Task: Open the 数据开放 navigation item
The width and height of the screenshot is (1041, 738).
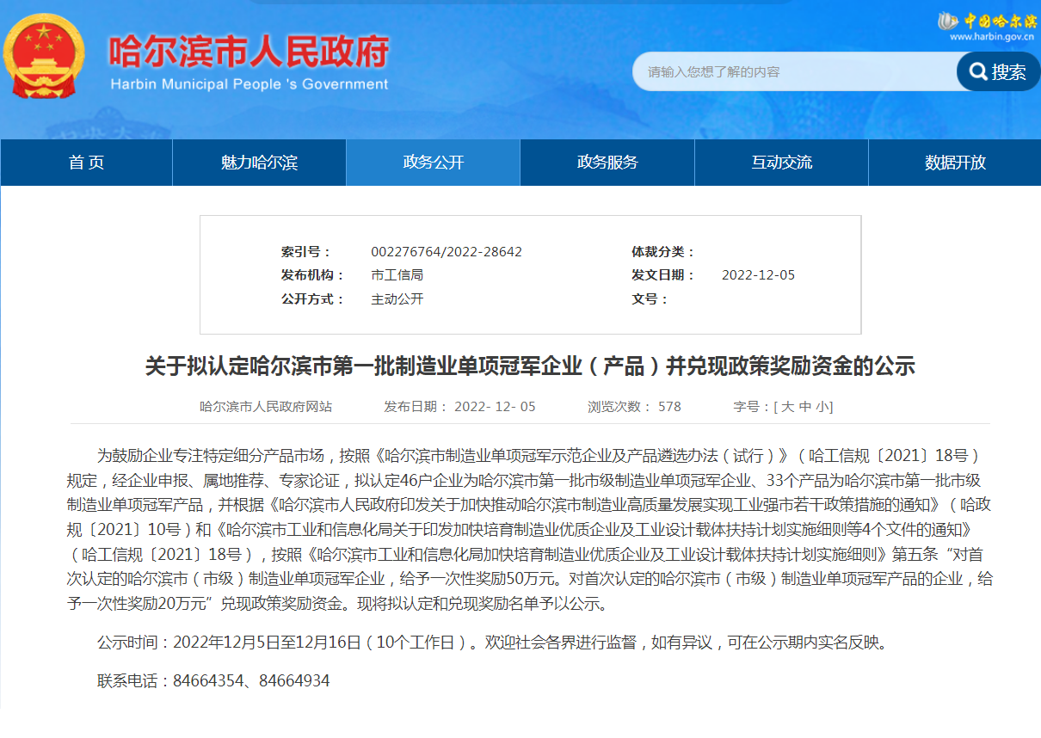Action: [x=955, y=163]
